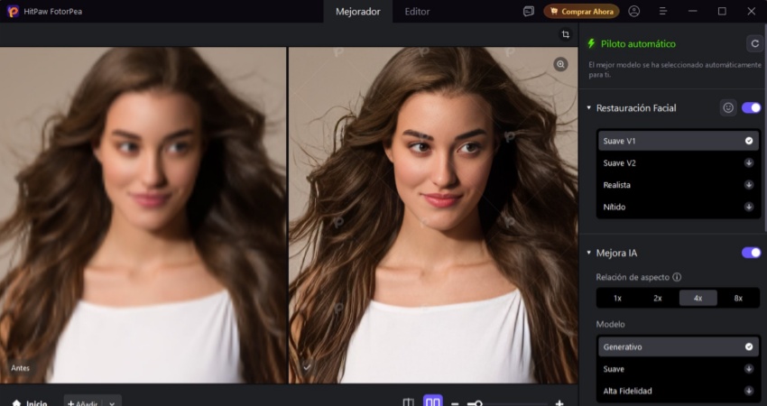Click the auto-selected model description text
The height and width of the screenshot is (406, 767).
pyautogui.click(x=675, y=69)
